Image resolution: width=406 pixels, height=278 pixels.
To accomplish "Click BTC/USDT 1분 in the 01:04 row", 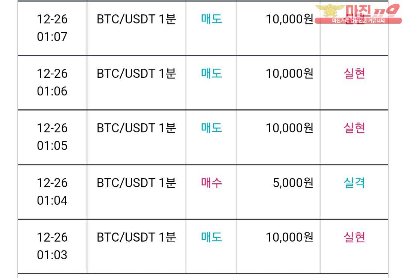I will pyautogui.click(x=136, y=183).
